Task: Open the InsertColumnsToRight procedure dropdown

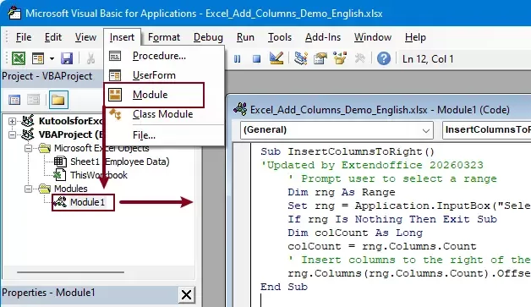Action: coord(486,130)
